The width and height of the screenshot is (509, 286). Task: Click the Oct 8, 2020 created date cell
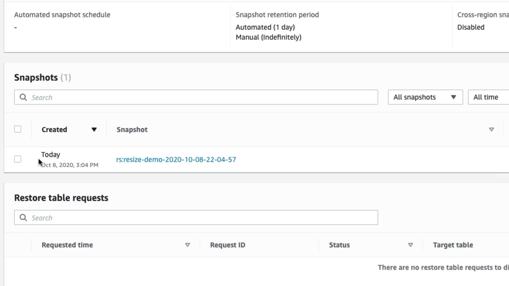[x=70, y=165]
